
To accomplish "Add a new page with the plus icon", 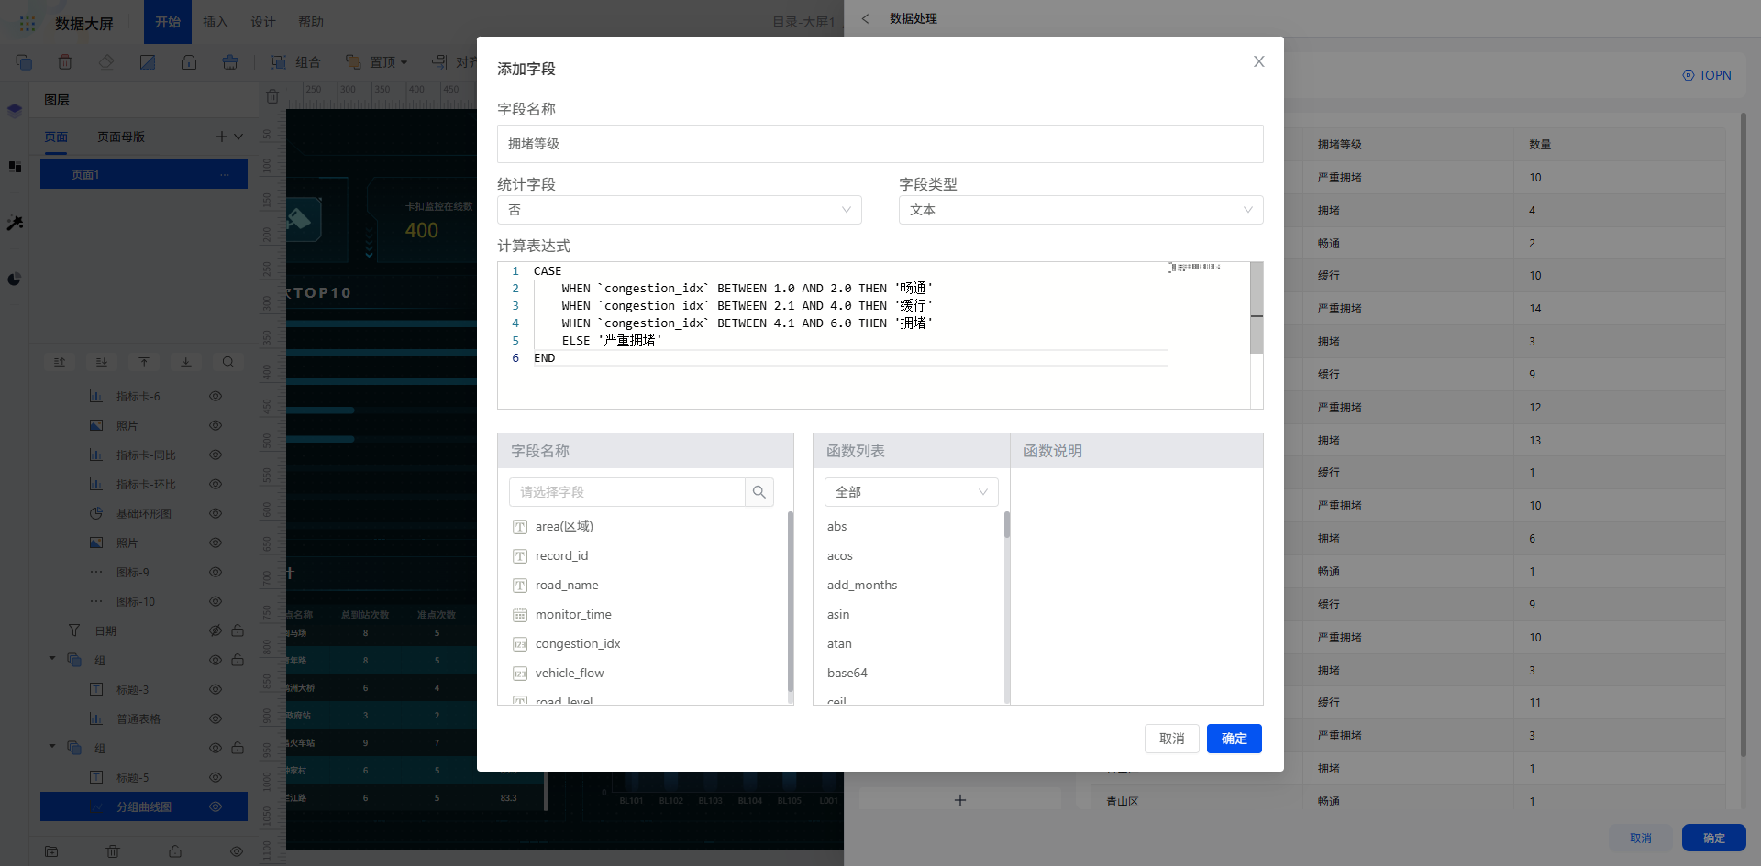I will tap(221, 137).
